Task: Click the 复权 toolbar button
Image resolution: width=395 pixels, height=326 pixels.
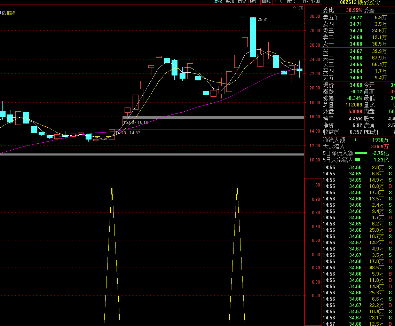Action: coord(218,1)
